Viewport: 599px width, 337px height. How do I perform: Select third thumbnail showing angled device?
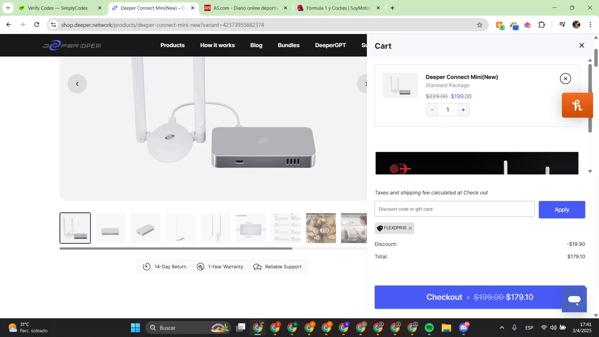(x=145, y=228)
